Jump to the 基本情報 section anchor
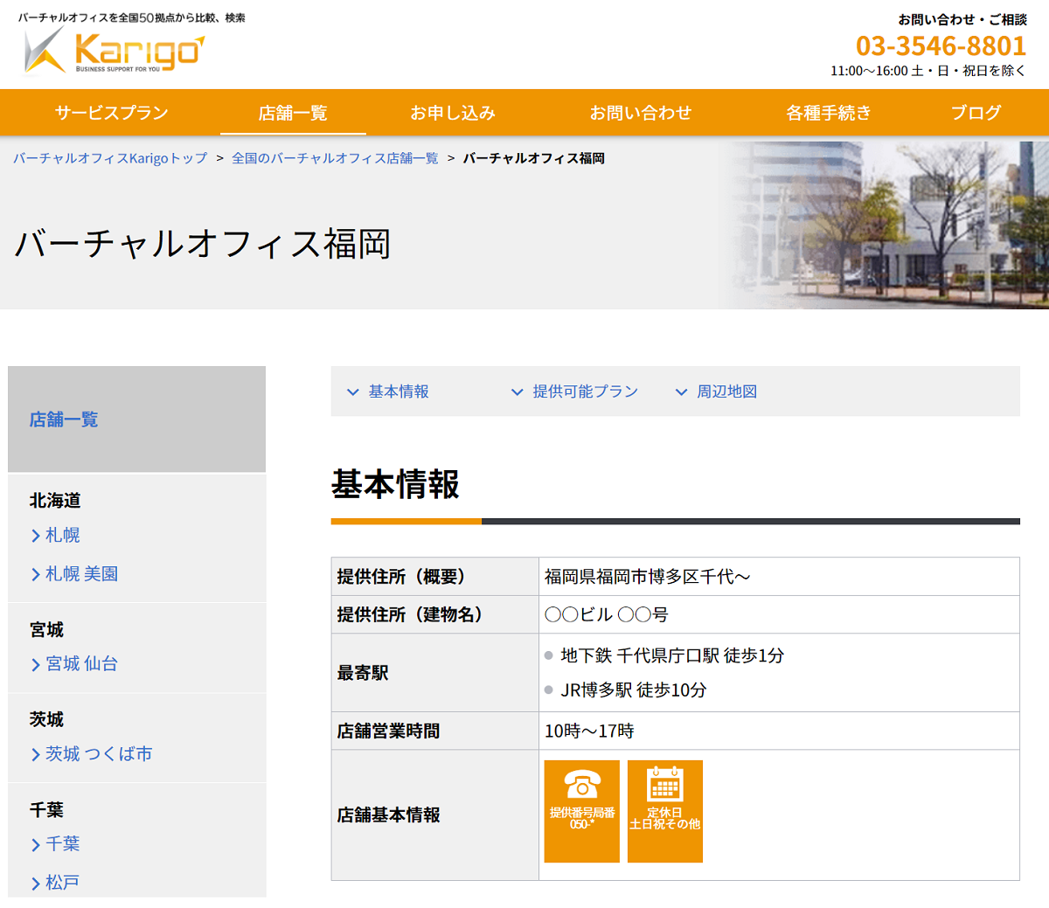This screenshot has height=908, width=1049. [398, 392]
